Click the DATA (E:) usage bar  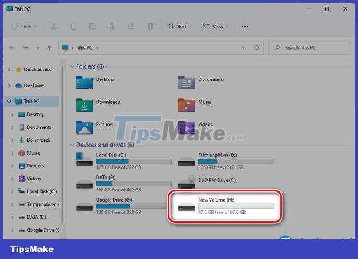[134, 184]
